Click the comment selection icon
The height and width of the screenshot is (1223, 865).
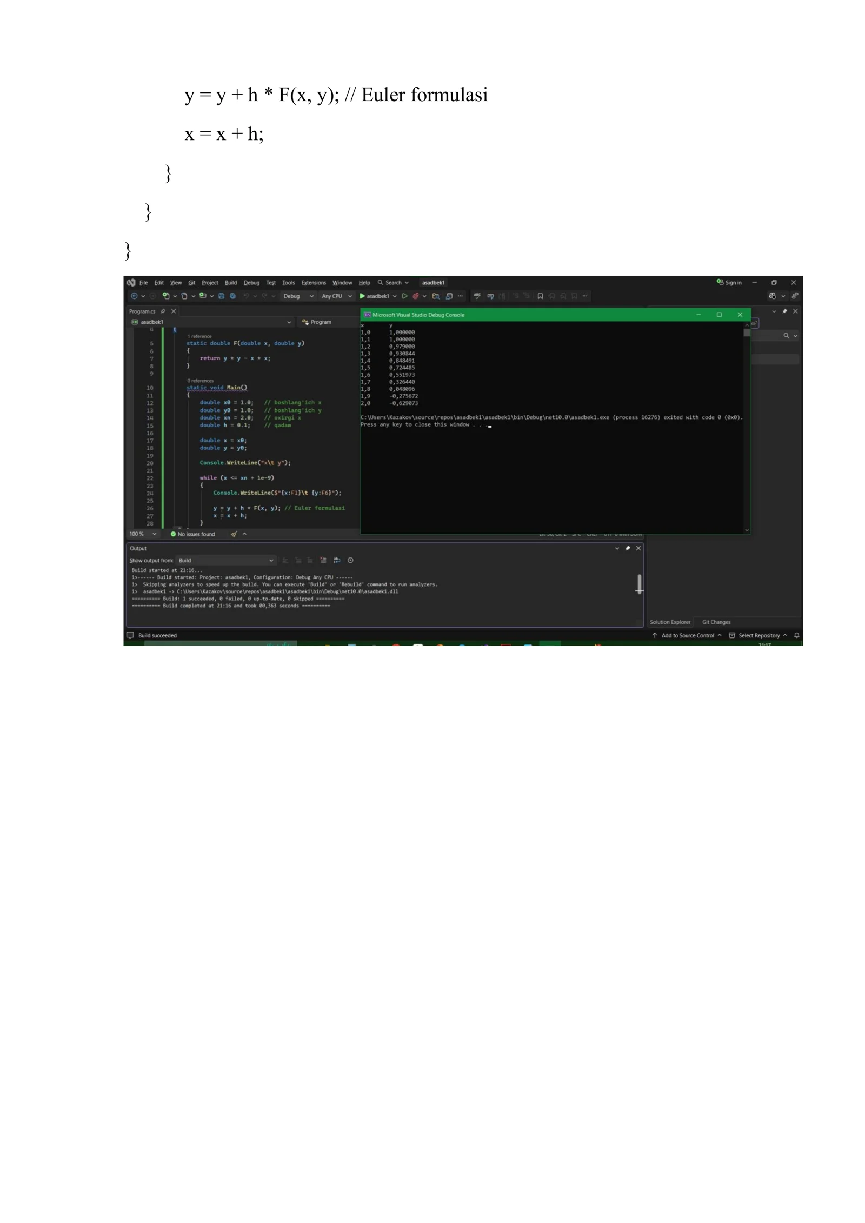(490, 296)
